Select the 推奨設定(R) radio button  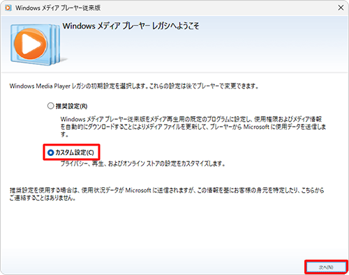(50, 106)
